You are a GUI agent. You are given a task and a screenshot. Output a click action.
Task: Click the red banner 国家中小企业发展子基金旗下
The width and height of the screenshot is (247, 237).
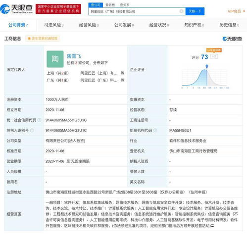coord(58,9)
